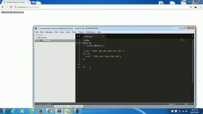View site information icon in address bar
The height and width of the screenshot is (114, 203).
tap(16, 7)
